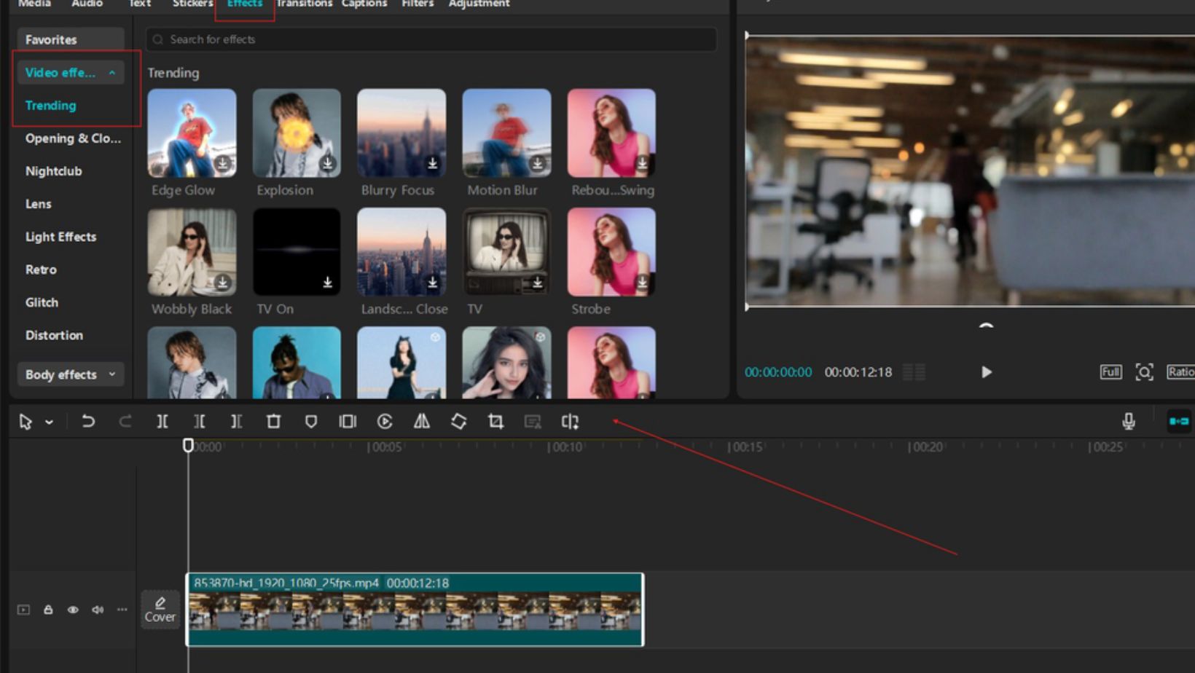The width and height of the screenshot is (1195, 673).
Task: Open more track options ellipsis
Action: (122, 610)
